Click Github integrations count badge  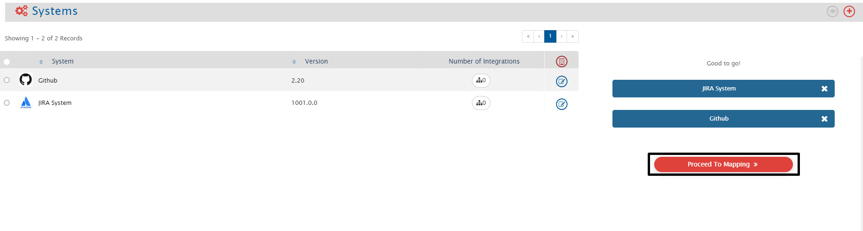pos(481,81)
